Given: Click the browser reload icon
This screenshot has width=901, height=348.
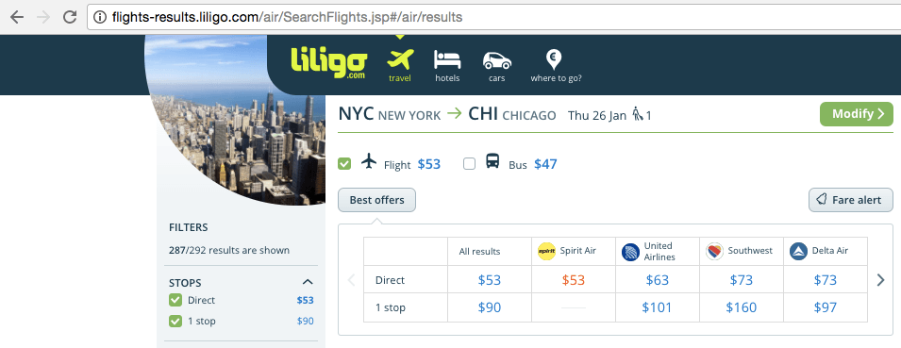Looking at the screenshot, I should [x=70, y=17].
